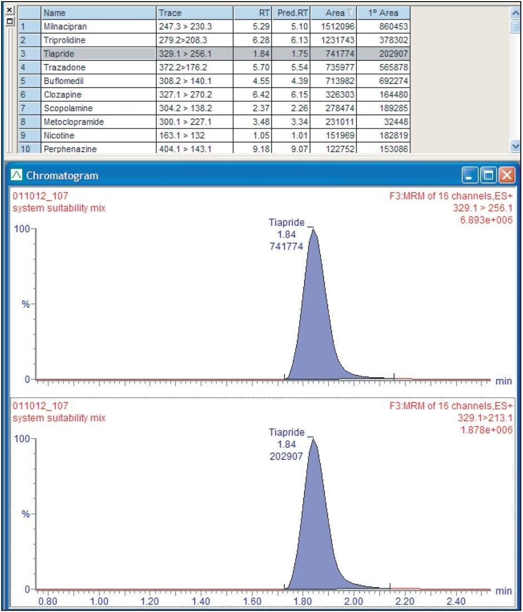Image resolution: width=523 pixels, height=612 pixels.
Task: Click row header number 5
Action: [29, 81]
